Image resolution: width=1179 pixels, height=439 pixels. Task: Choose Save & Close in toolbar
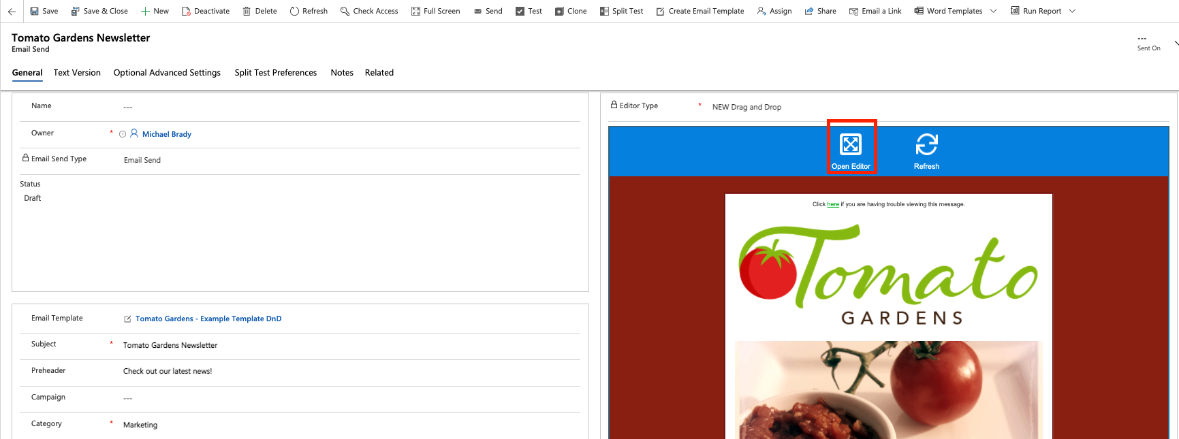pyautogui.click(x=99, y=11)
